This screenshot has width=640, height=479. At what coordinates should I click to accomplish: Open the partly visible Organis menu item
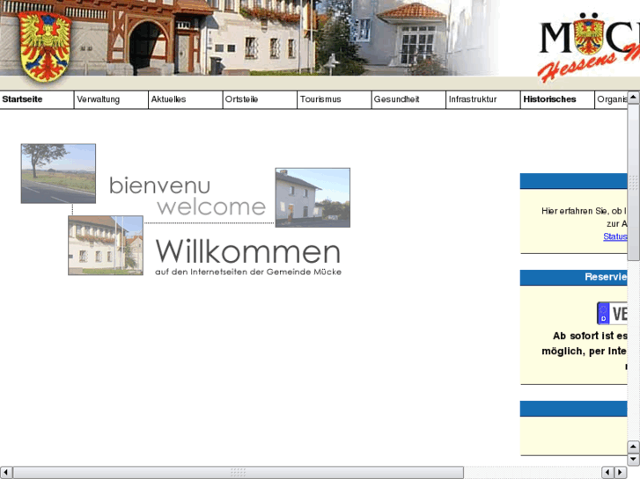612,99
